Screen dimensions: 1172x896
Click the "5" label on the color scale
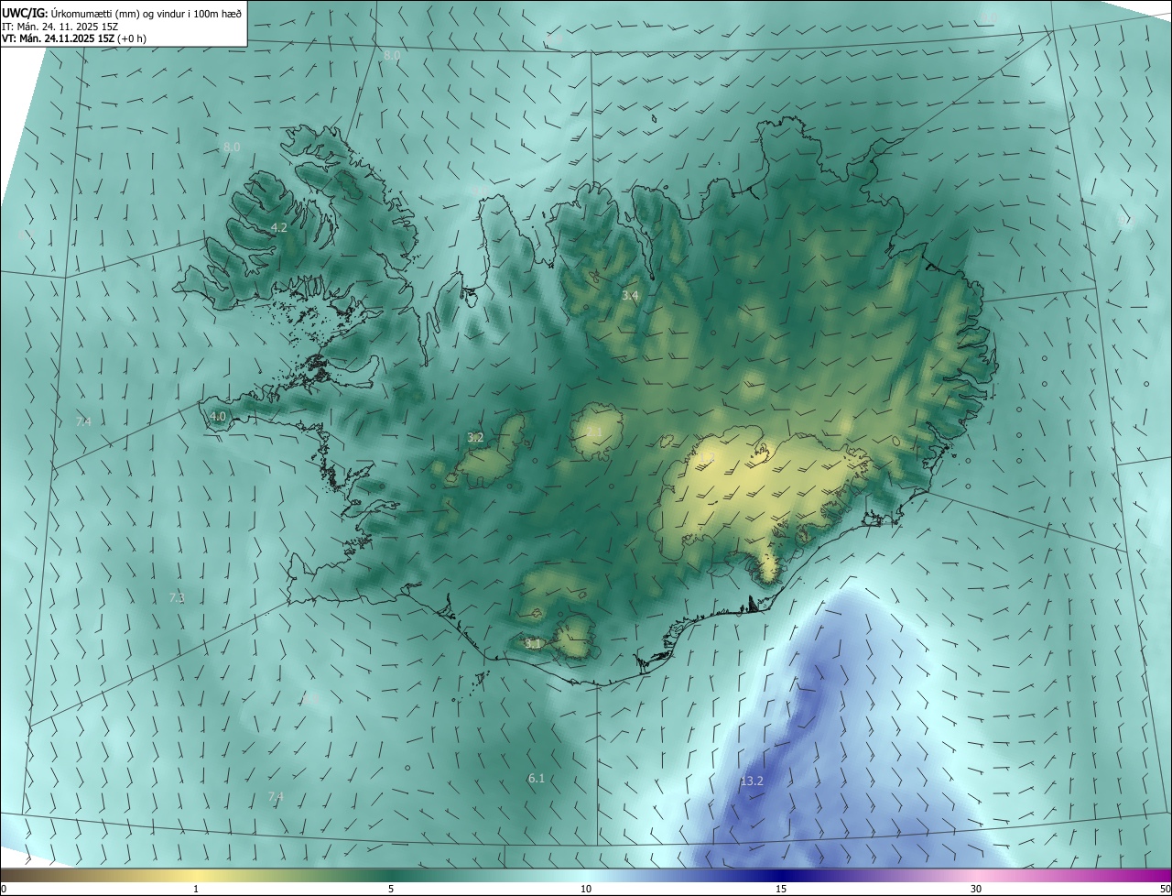pos(391,889)
